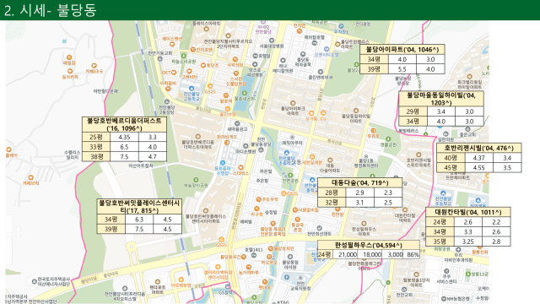This screenshot has height=304, width=540.
Task: Select the 카페13-6 marker
Action: [94, 66]
